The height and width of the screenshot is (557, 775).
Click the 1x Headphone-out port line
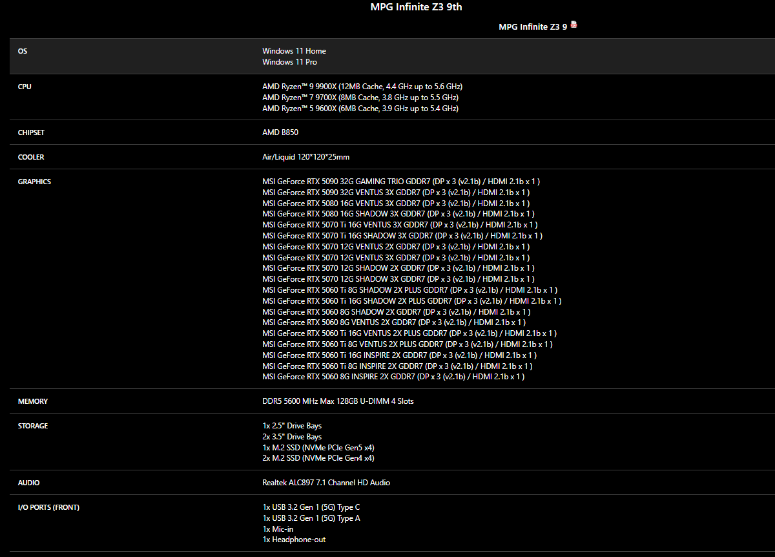tap(293, 540)
